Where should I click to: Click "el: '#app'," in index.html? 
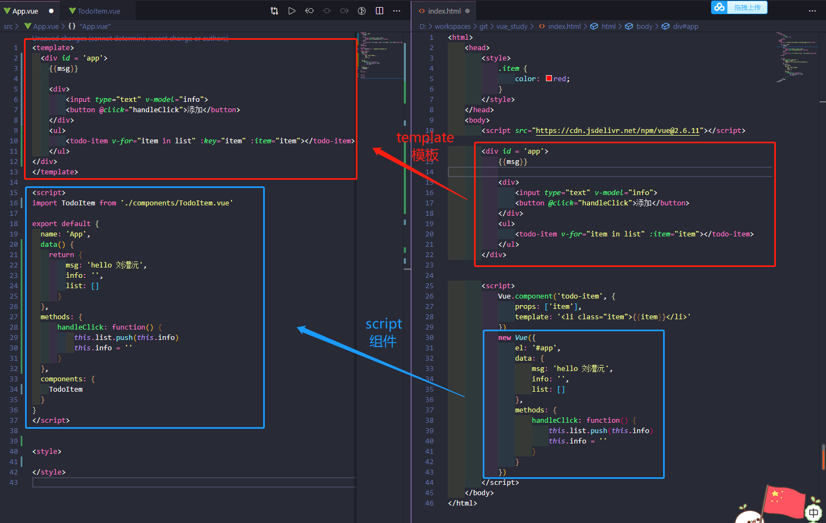point(538,348)
